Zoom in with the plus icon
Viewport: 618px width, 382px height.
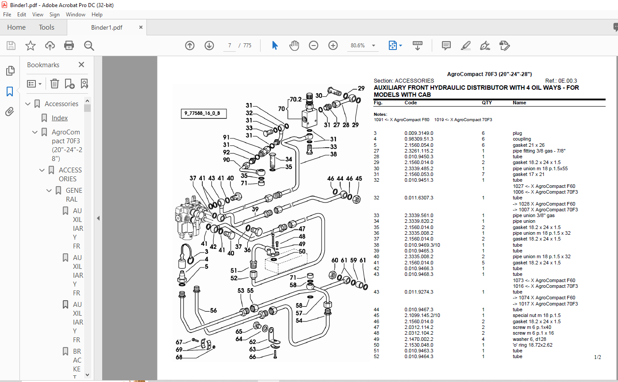click(x=333, y=46)
